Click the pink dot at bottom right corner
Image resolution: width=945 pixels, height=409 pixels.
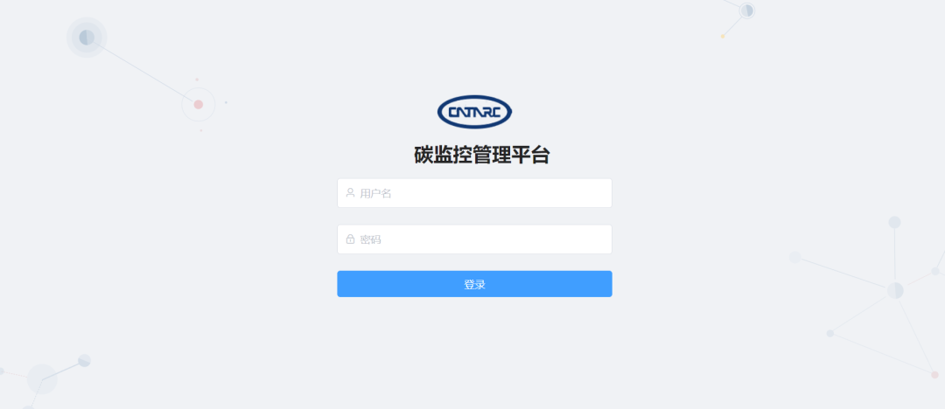(x=934, y=375)
